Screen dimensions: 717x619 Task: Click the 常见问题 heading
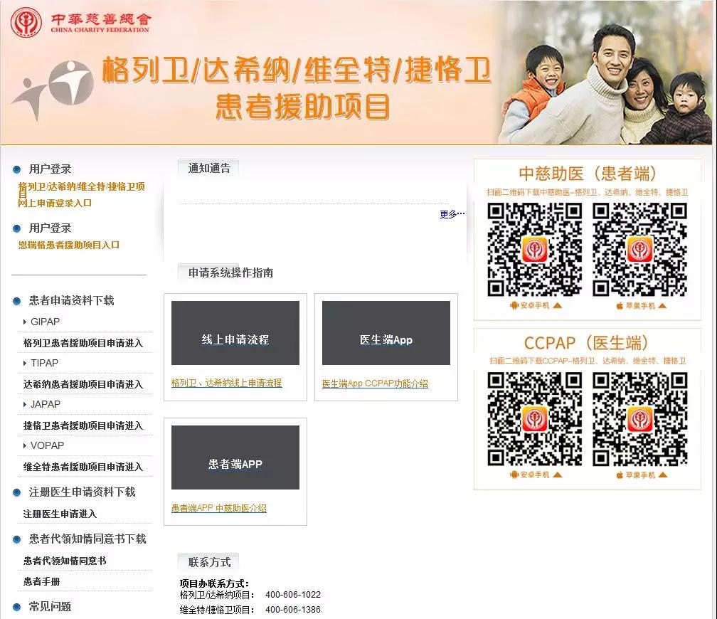click(50, 607)
